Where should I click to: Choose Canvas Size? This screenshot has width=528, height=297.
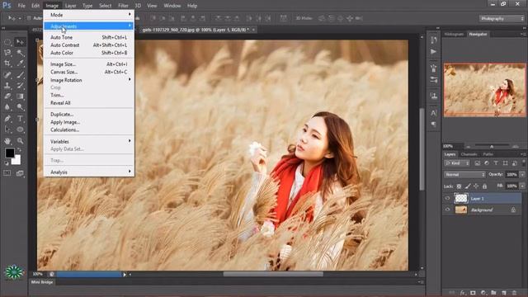pyautogui.click(x=89, y=72)
